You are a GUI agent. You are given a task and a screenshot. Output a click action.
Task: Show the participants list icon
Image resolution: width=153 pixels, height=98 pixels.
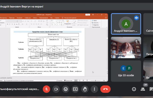pyautogui.click(x=143, y=89)
